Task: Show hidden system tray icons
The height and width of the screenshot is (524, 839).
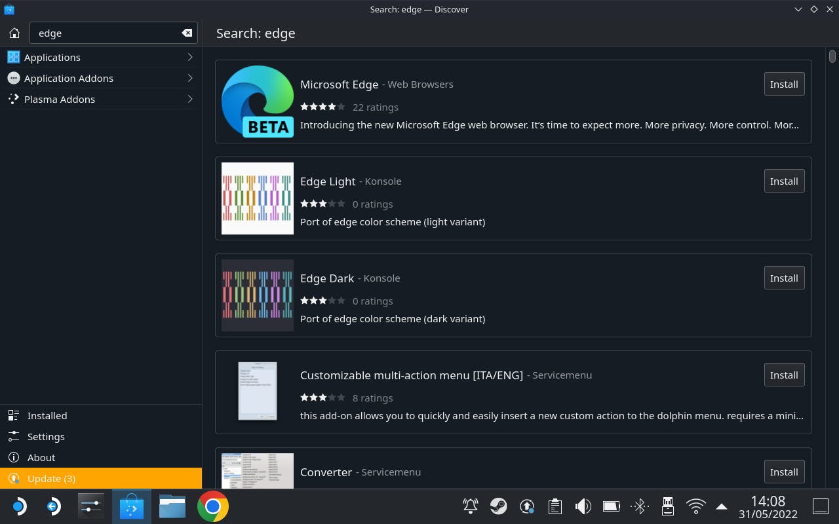Action: pyautogui.click(x=722, y=506)
